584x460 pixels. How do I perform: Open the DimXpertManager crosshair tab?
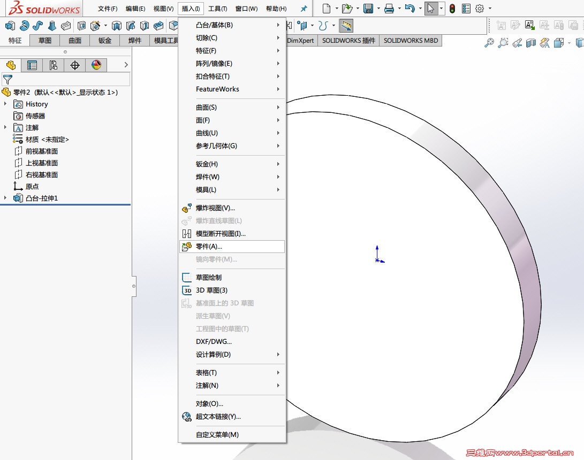pos(75,65)
